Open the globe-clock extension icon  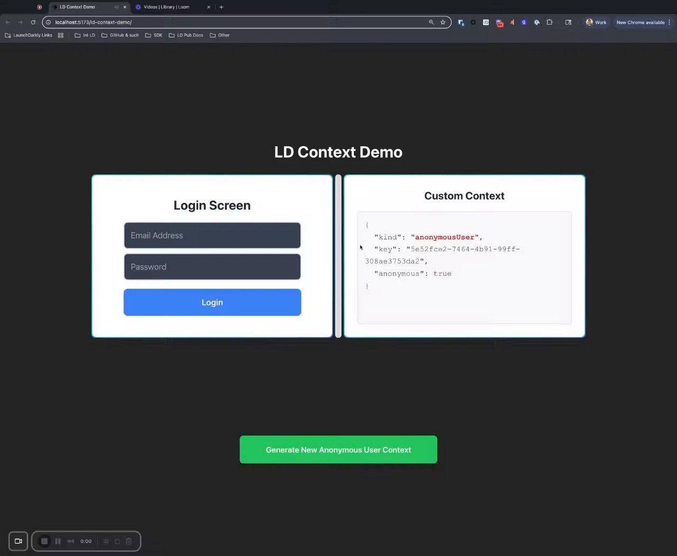(x=537, y=22)
